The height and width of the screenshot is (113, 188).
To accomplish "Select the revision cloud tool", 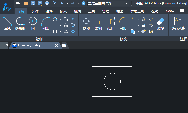I will click(66, 31).
